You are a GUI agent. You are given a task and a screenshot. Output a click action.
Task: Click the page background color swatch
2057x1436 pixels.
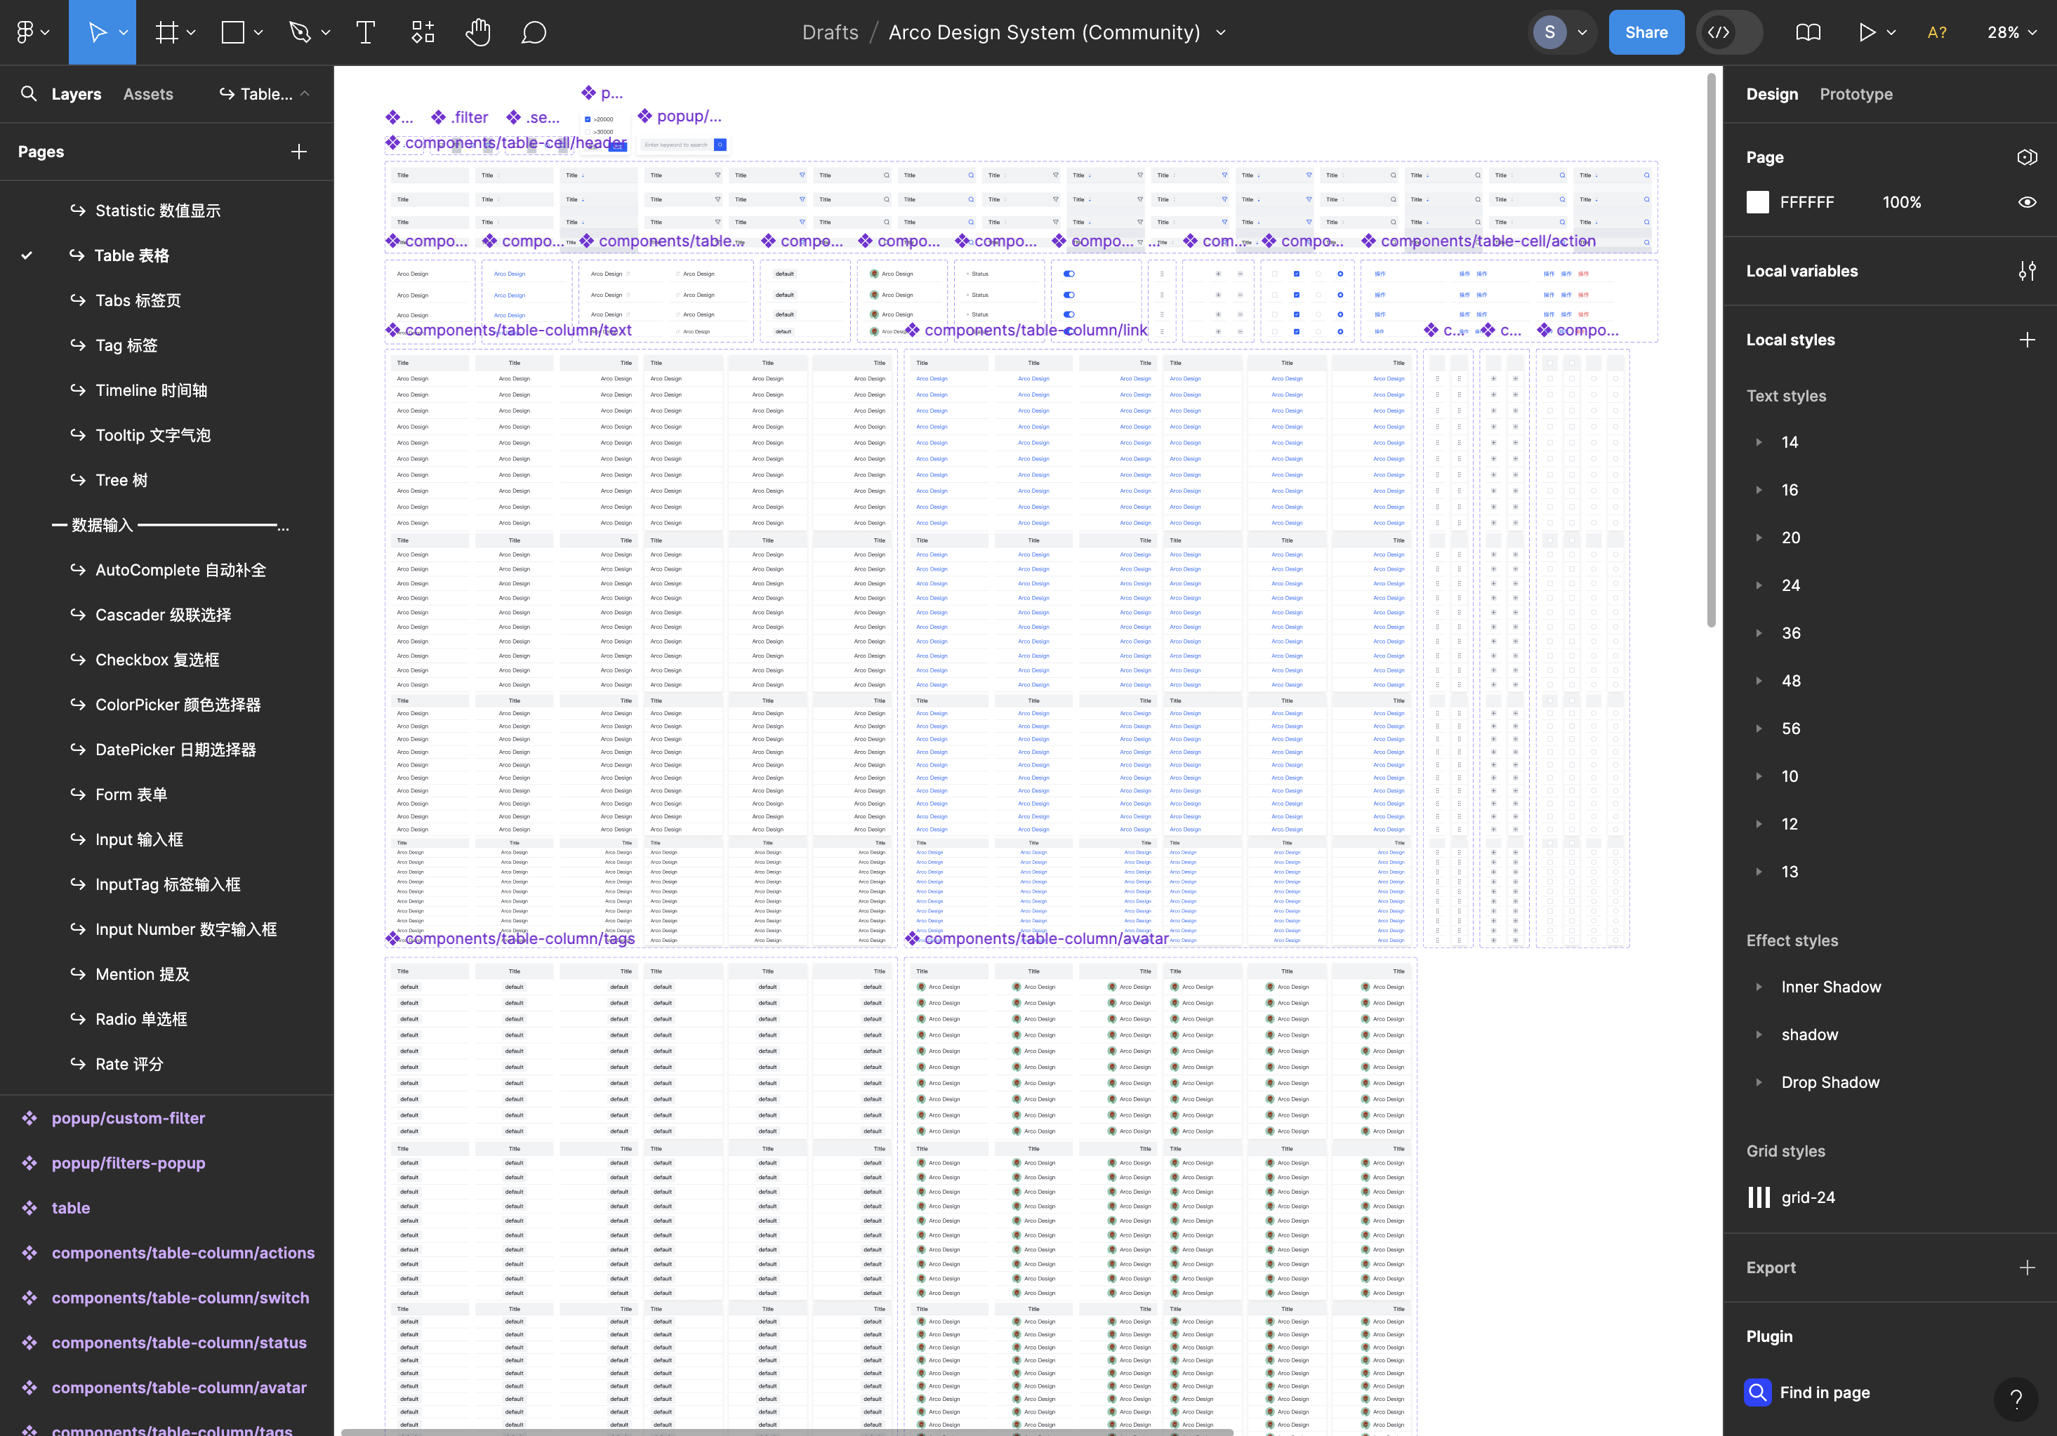[1757, 201]
